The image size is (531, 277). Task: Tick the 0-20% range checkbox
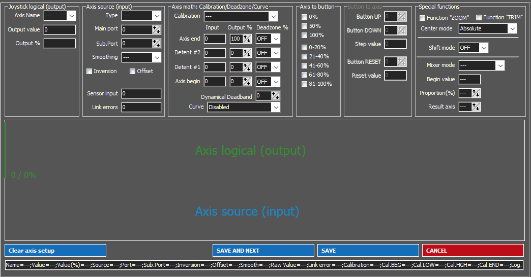pos(305,47)
